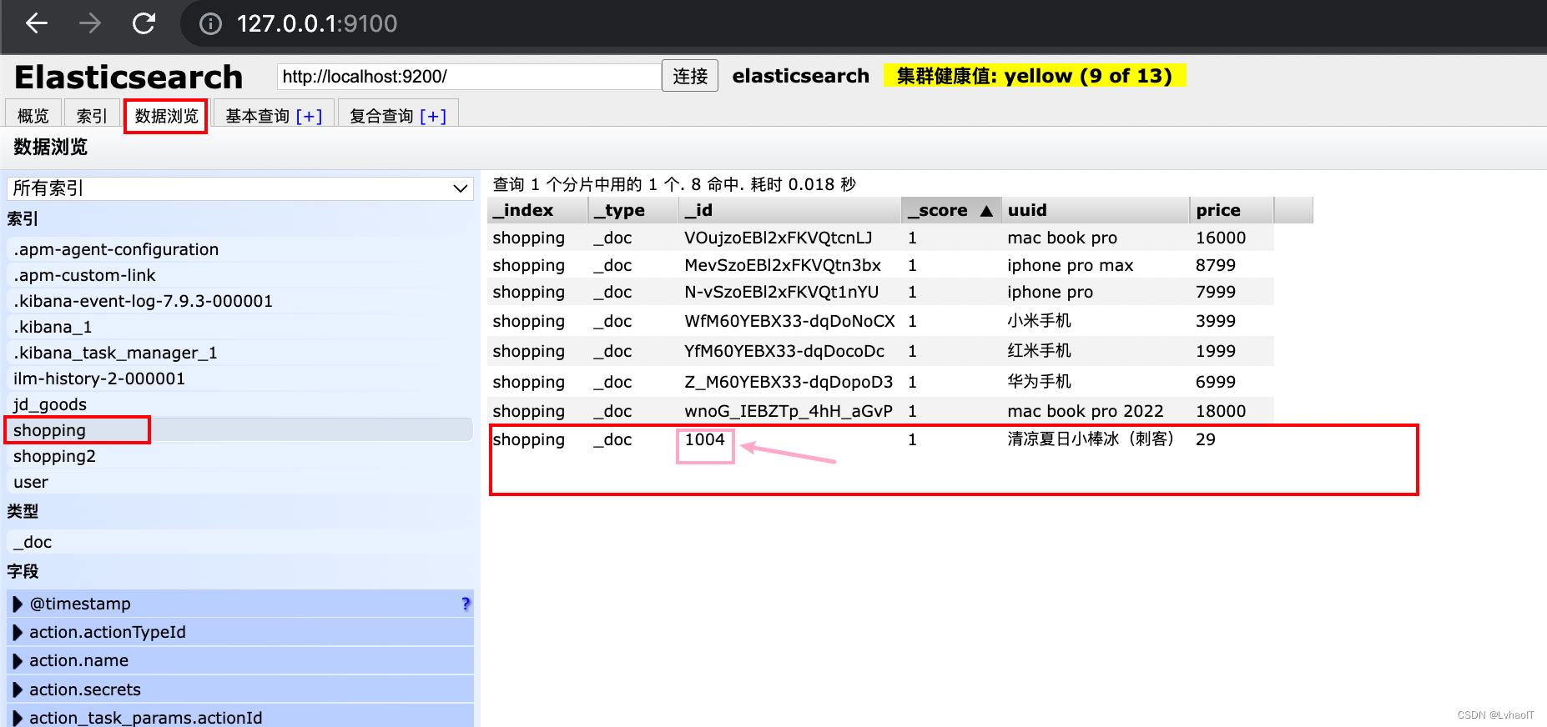Click the browser address bar URL
The image size is (1547, 727).
(x=317, y=23)
